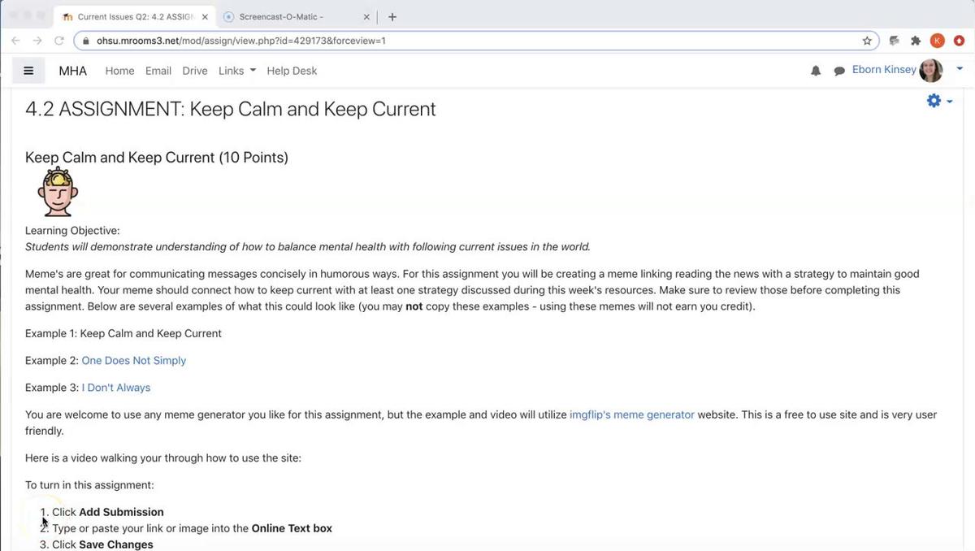975x551 pixels.
Task: Click the red update arrow icon
Action: pyautogui.click(x=959, y=40)
